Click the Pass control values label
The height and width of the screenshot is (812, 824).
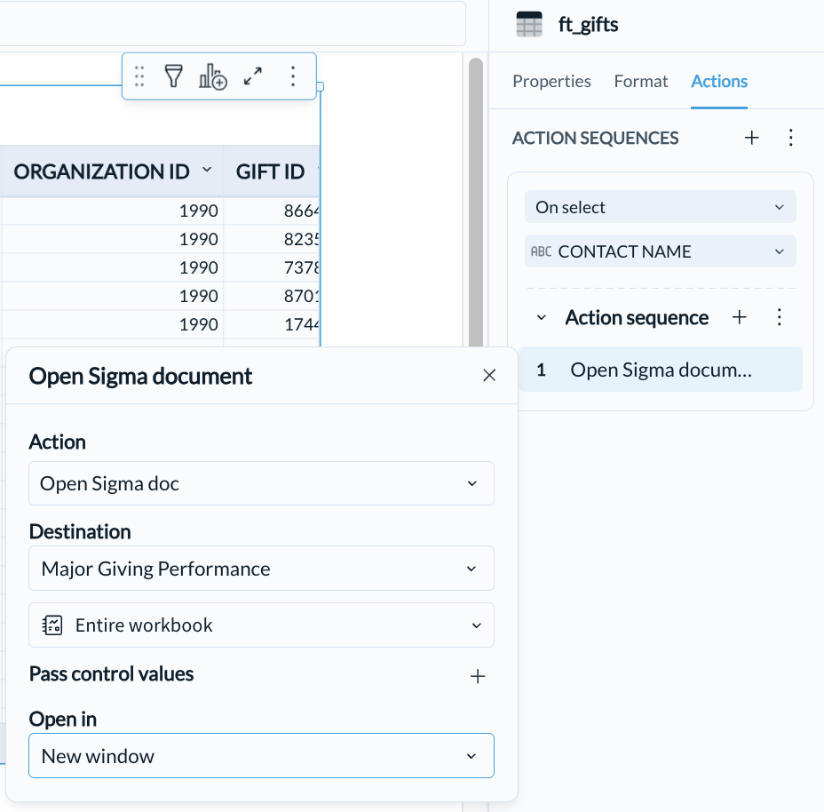coord(111,674)
